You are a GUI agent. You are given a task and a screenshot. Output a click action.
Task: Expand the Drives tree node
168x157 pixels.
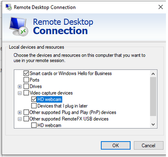20,87
